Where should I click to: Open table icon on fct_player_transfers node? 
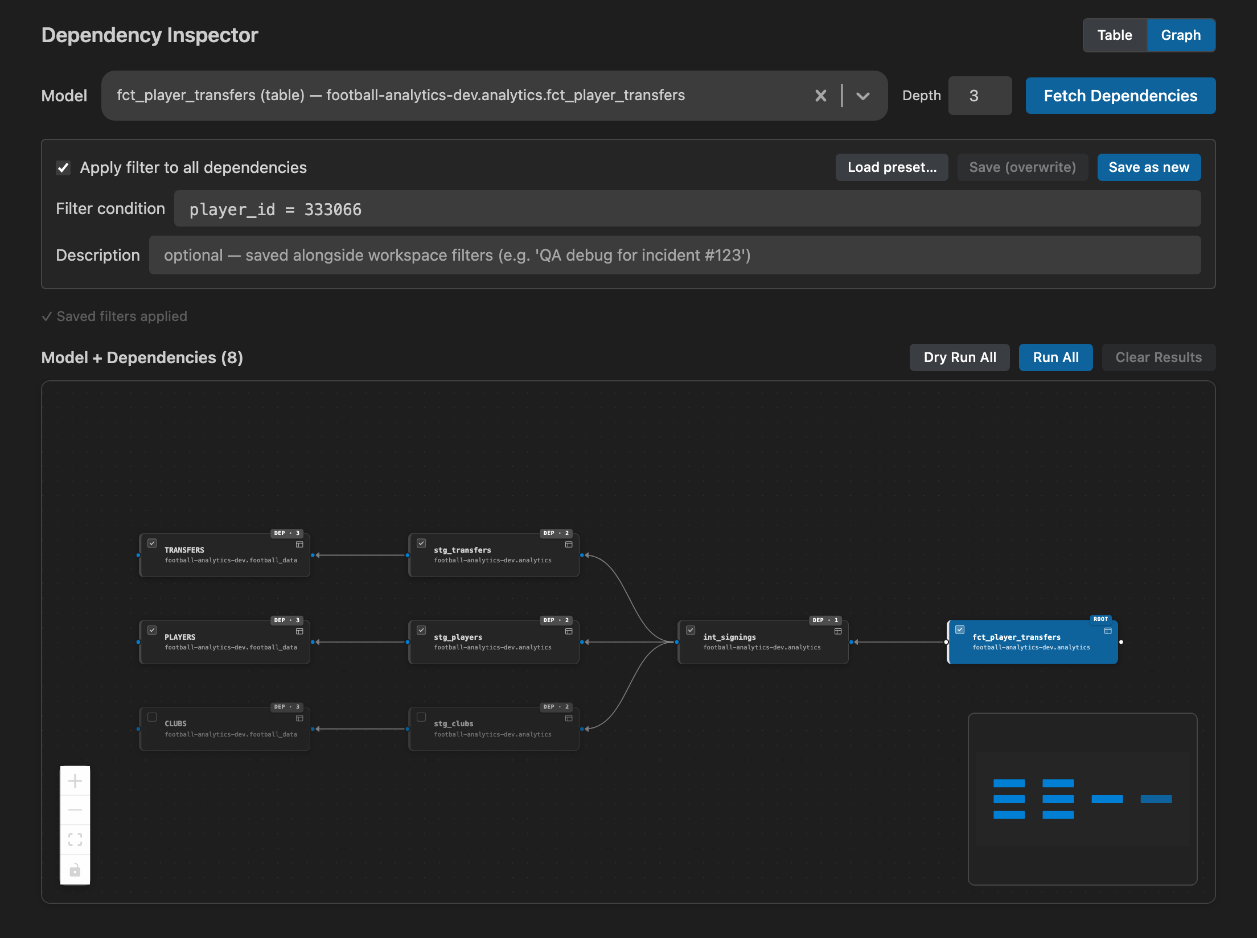[x=1108, y=631]
